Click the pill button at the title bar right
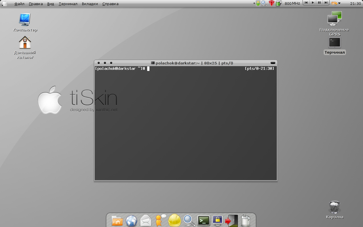 tap(273, 63)
